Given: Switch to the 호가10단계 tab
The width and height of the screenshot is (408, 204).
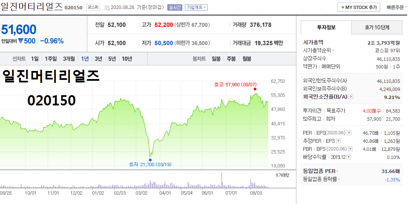Looking at the screenshot, I should (x=377, y=27).
